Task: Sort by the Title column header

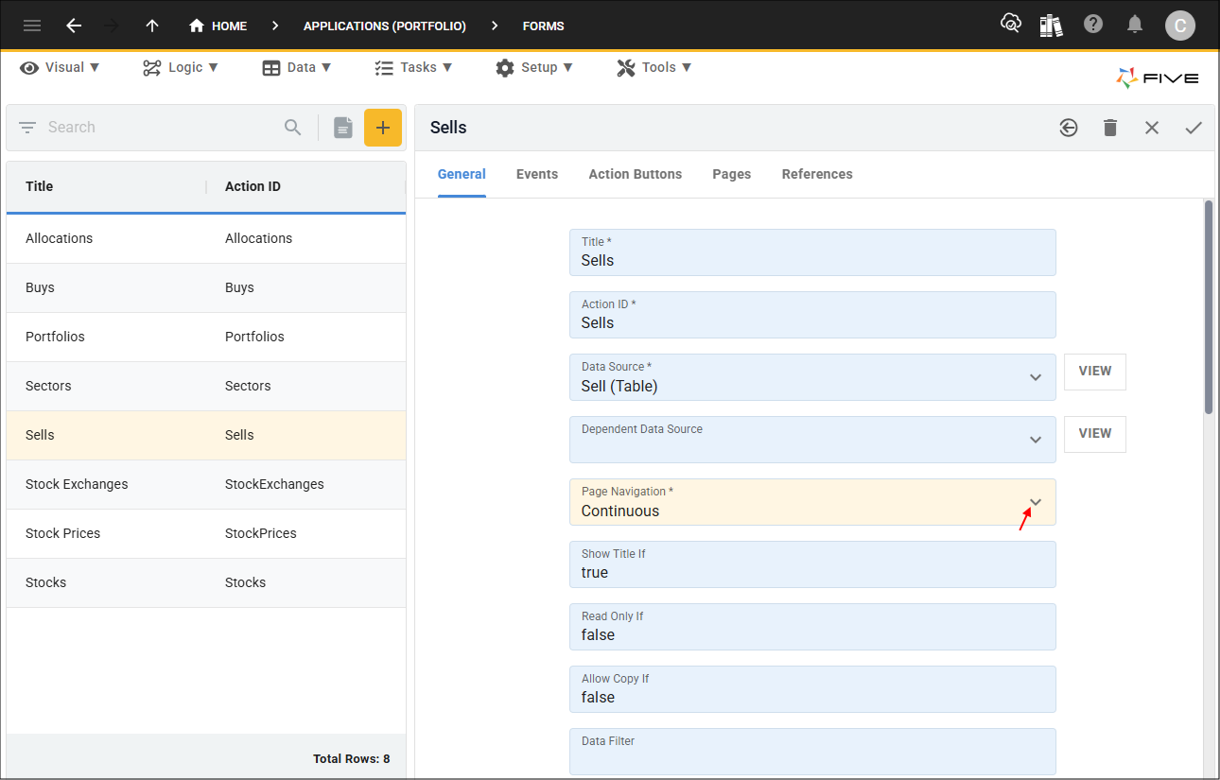Action: click(x=39, y=186)
